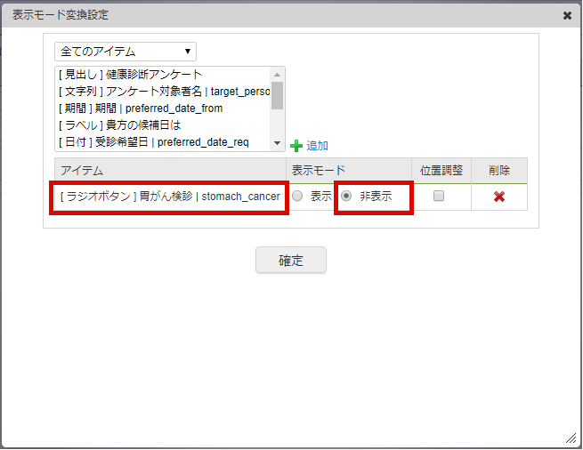Click the green plus add icon
The height and width of the screenshot is (450, 583).
(x=296, y=146)
